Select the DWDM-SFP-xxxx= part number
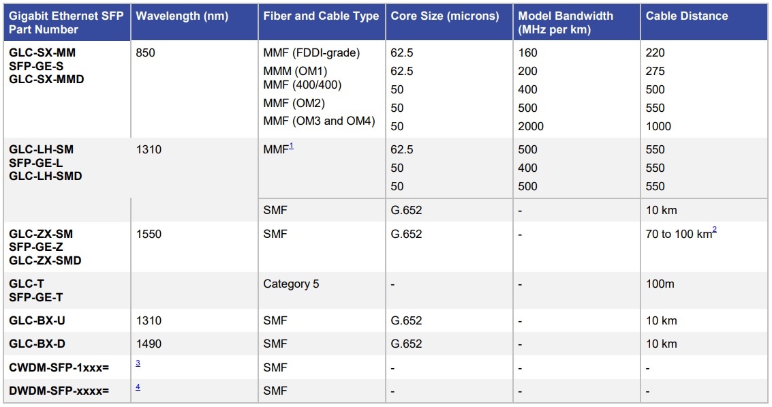772x407 pixels. coord(59,391)
